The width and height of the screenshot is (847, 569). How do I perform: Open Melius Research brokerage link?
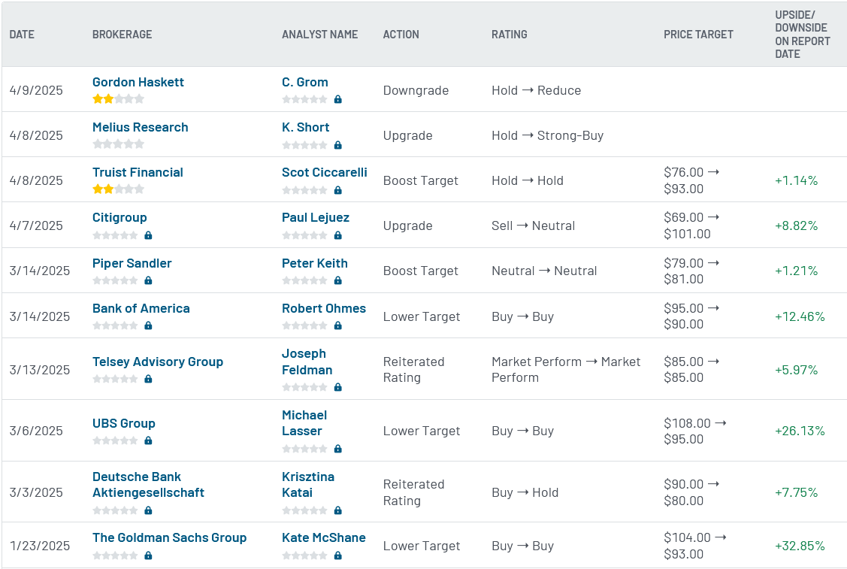(141, 128)
